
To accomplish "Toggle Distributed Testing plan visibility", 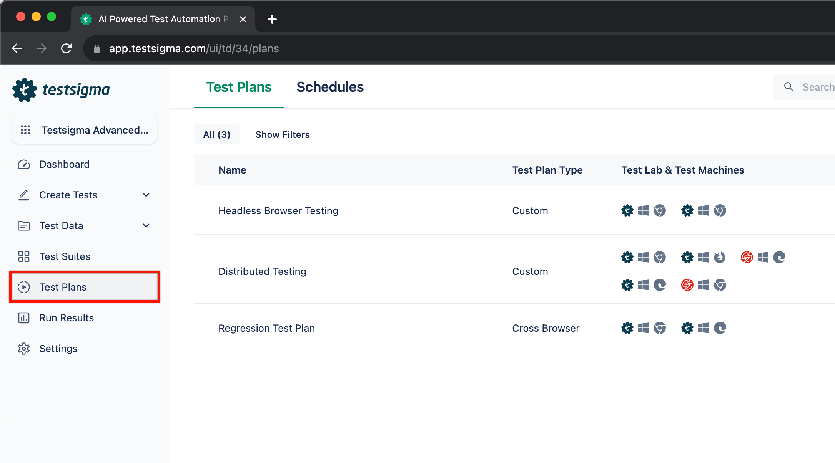I will (206, 271).
